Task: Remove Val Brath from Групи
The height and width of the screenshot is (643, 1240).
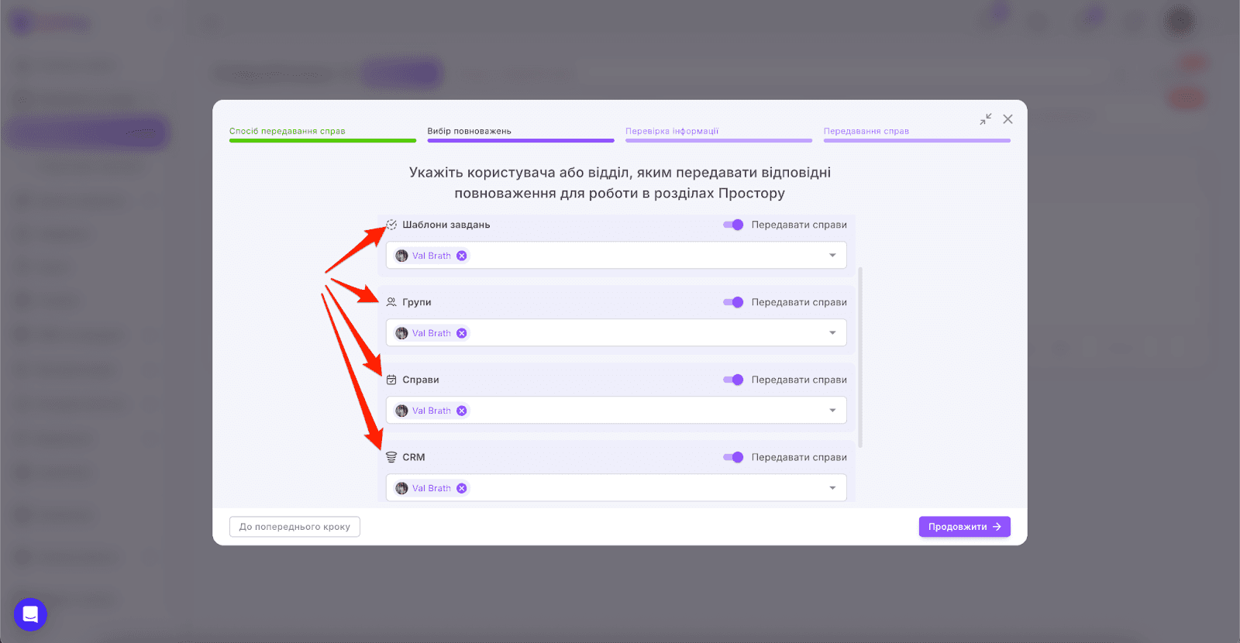Action: 462,333
